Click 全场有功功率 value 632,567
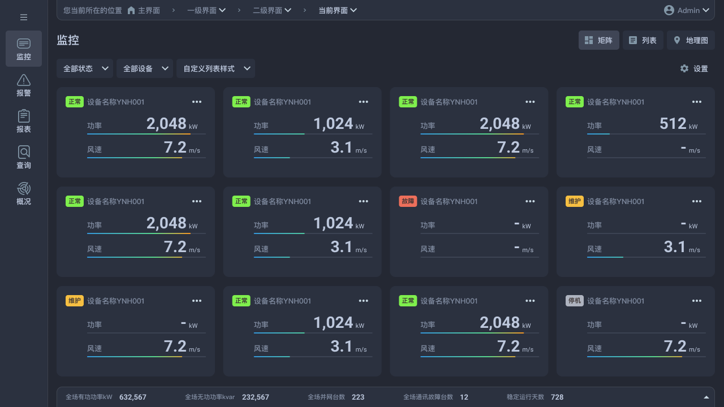 click(133, 397)
